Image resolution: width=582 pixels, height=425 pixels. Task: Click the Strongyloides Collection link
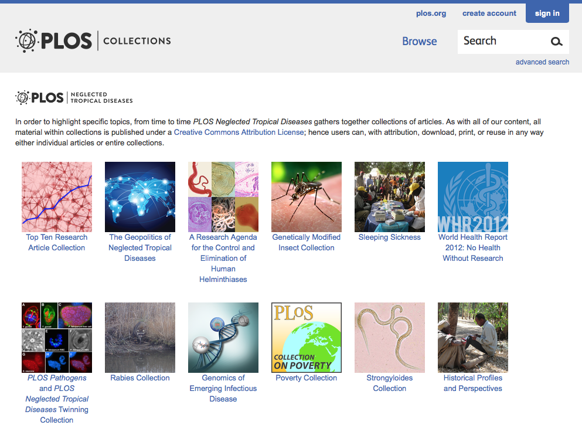[x=389, y=383]
